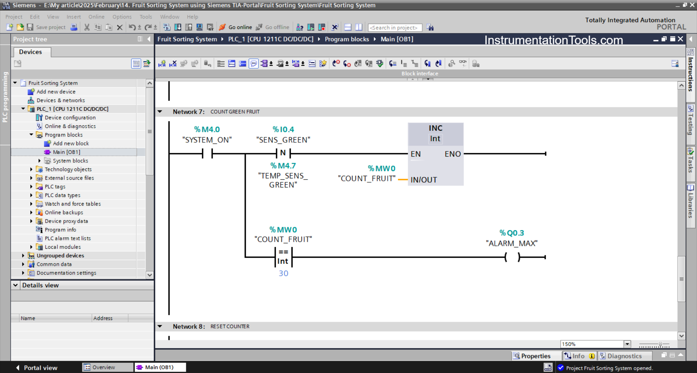
Task: Open the zoom level 150% dropdown
Action: tap(627, 344)
